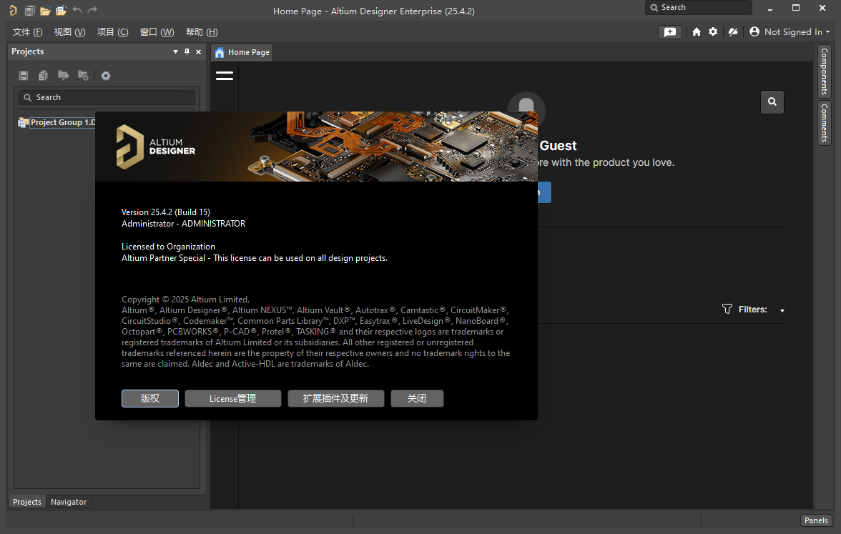The height and width of the screenshot is (534, 841).
Task: Pin the Projects panel with pushpin icon
Action: tap(187, 51)
